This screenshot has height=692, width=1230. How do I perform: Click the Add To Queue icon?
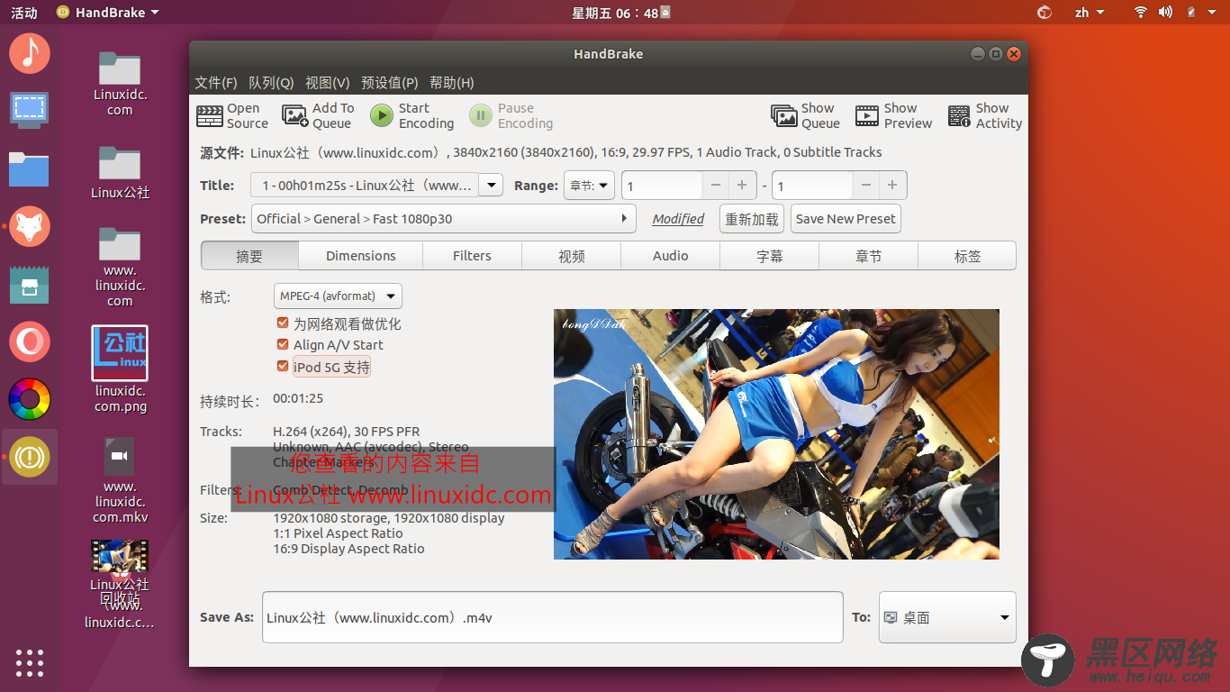tap(295, 116)
